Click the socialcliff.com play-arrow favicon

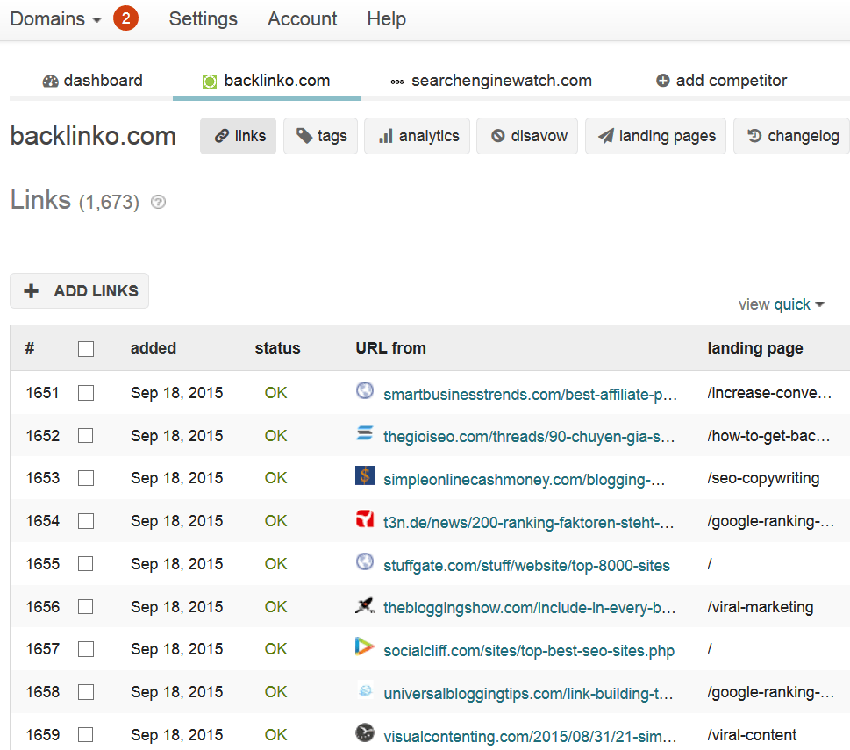coord(364,646)
